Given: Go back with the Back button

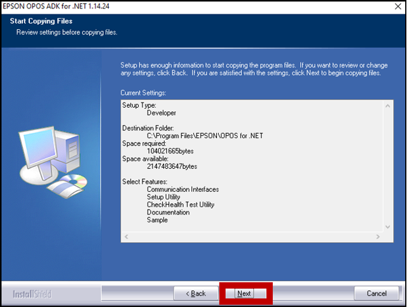Looking at the screenshot, I should coord(196,294).
